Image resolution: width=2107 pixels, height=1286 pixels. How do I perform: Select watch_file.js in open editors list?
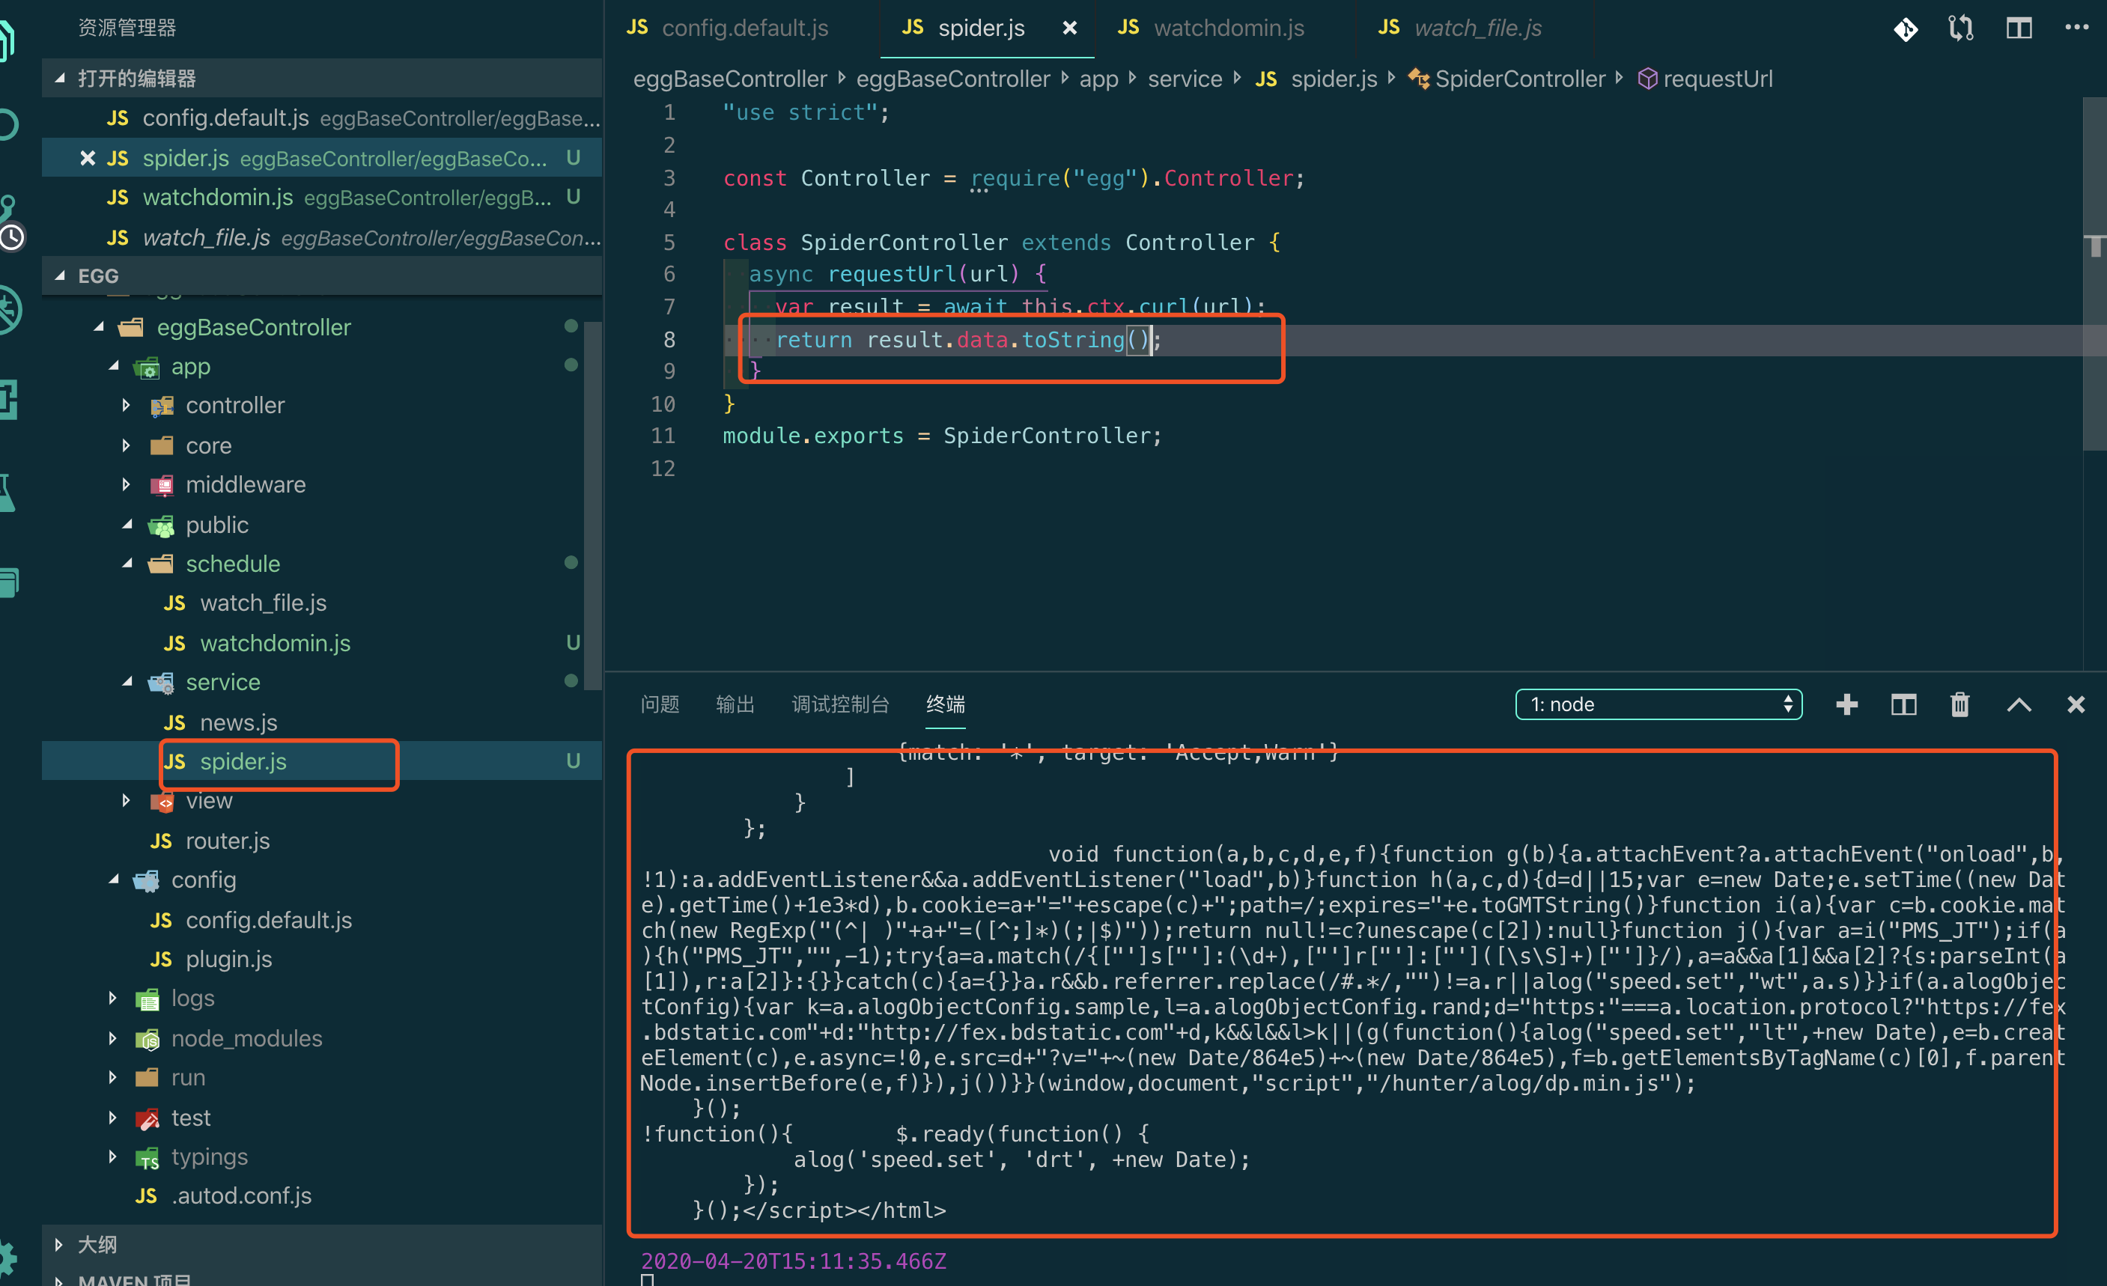(x=321, y=238)
